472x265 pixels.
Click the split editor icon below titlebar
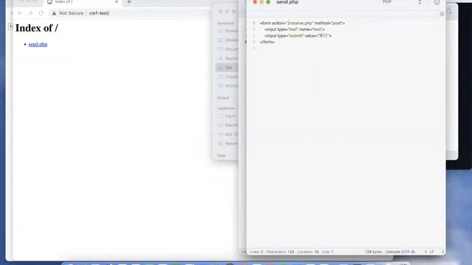click(x=442, y=14)
